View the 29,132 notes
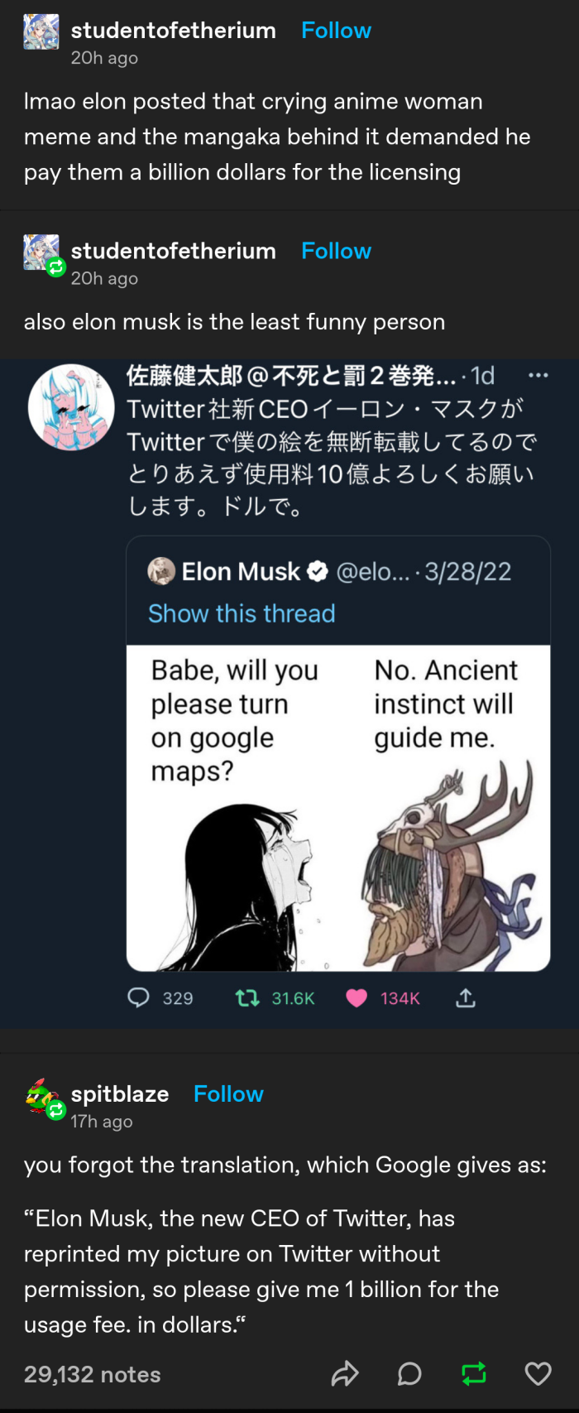 93,1374
